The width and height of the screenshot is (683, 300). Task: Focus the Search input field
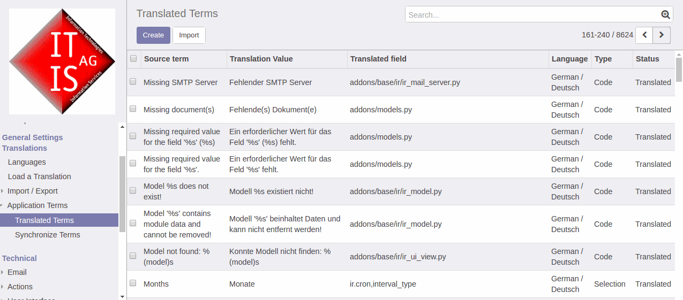[x=533, y=15]
